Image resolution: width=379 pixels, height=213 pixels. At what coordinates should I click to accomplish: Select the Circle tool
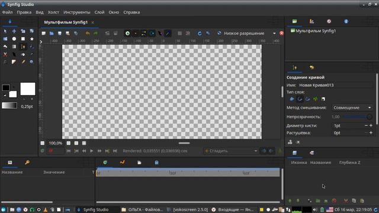pos(14,39)
